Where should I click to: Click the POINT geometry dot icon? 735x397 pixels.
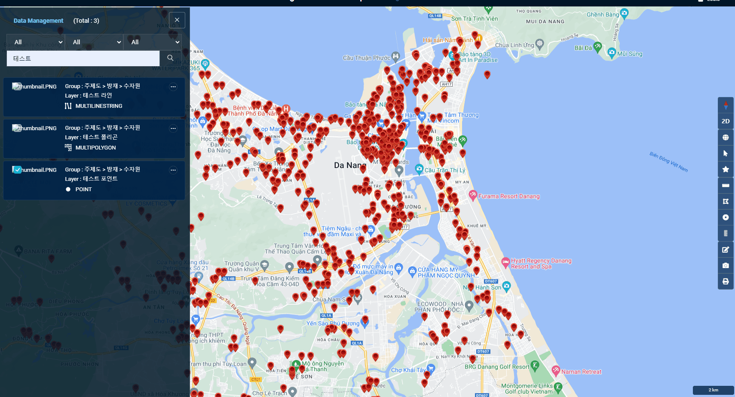68,189
